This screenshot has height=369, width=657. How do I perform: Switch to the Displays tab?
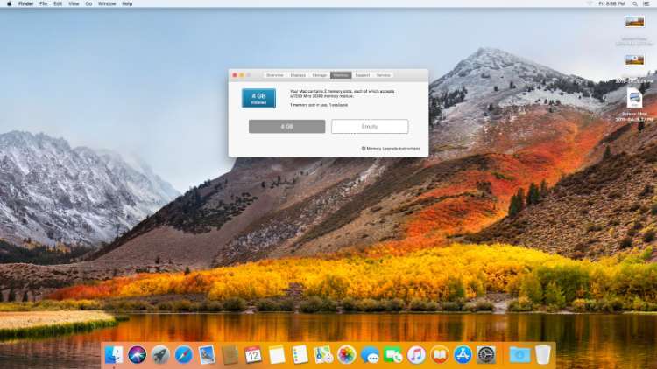[x=298, y=75]
